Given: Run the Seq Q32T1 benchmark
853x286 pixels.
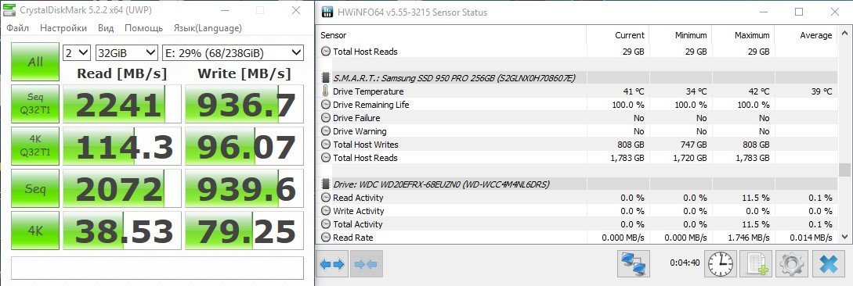Looking at the screenshot, I should pyautogui.click(x=35, y=103).
